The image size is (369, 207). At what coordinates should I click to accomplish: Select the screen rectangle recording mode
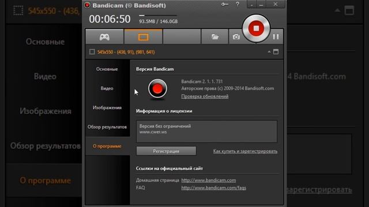pos(144,37)
